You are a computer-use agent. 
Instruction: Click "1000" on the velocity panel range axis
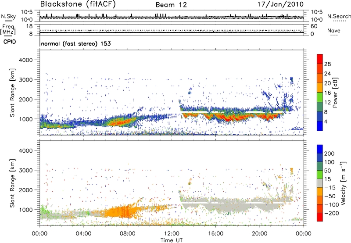pos(25,209)
